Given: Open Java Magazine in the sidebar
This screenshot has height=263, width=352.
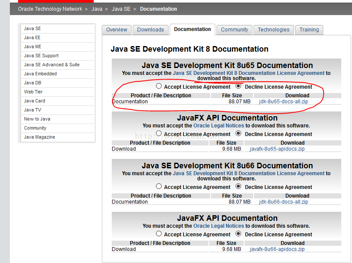Looking at the screenshot, I should point(57,137).
